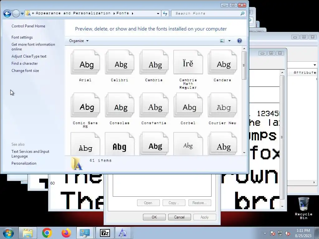Open the recent pages dropdown arrow

[x=22, y=14]
